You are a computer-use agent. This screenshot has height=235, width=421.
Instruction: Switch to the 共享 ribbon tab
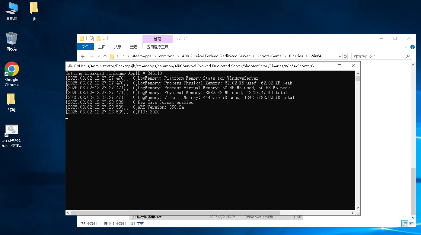coord(118,47)
